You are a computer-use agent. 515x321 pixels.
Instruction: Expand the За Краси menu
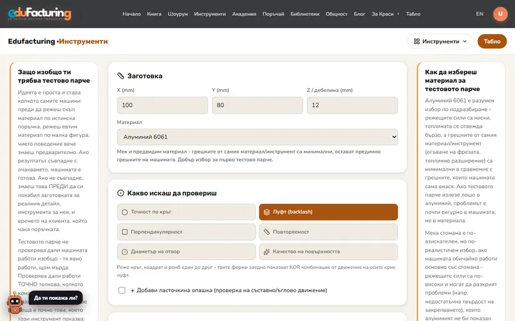[385, 13]
